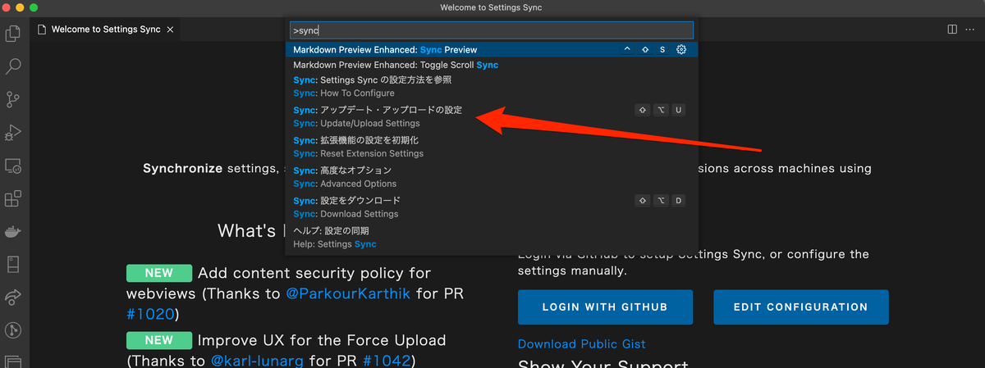Configure keybinding gear for Sync Preview

681,50
